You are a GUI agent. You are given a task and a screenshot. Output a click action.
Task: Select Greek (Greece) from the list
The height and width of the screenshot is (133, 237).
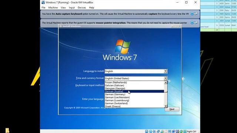134,106
